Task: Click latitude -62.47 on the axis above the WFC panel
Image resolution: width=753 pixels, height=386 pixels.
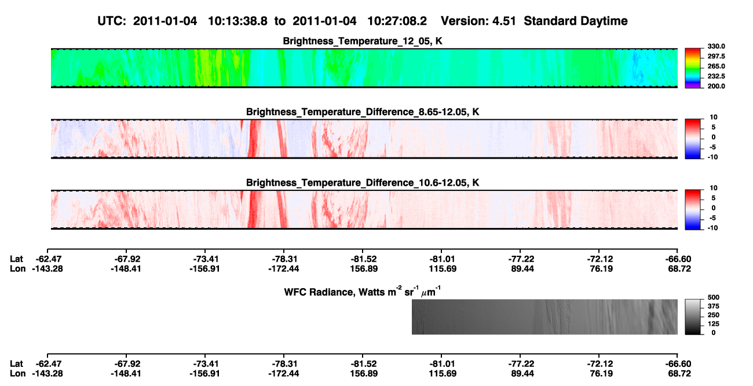Action: point(49,258)
